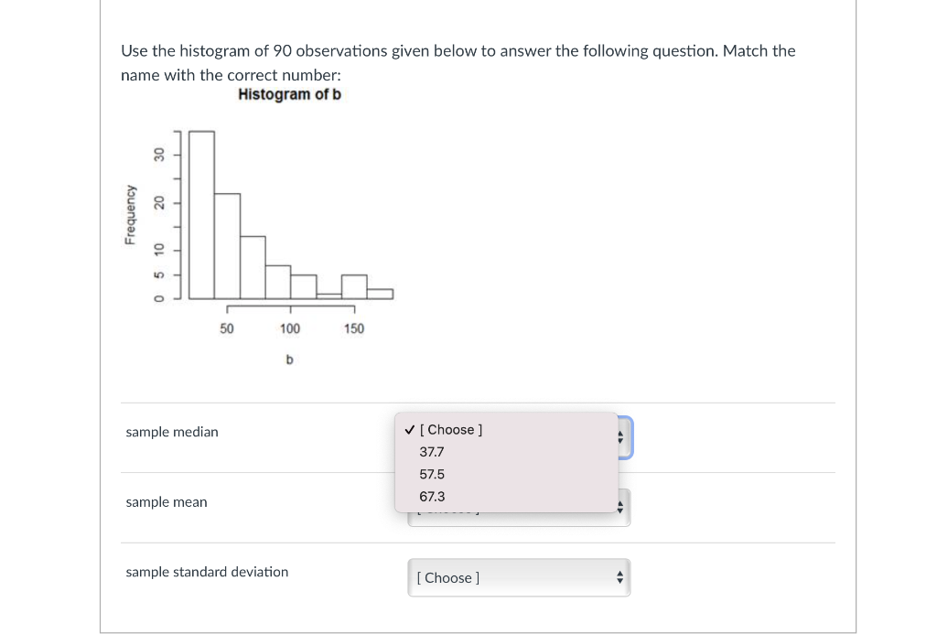
Task: Click the rightmost histogram bar
Action: (380, 294)
